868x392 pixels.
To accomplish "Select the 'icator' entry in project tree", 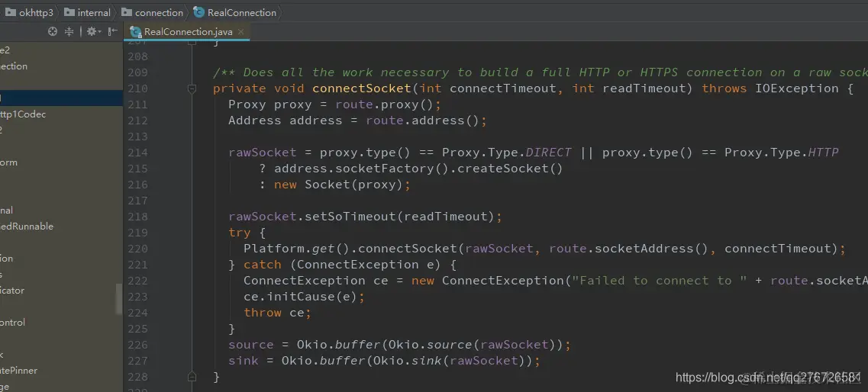I will click(x=12, y=290).
